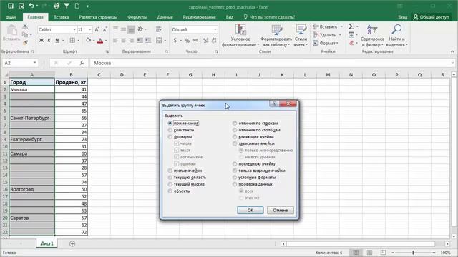This screenshot has width=458, height=257.
Task: Open the font size dropdown
Action: [x=89, y=29]
